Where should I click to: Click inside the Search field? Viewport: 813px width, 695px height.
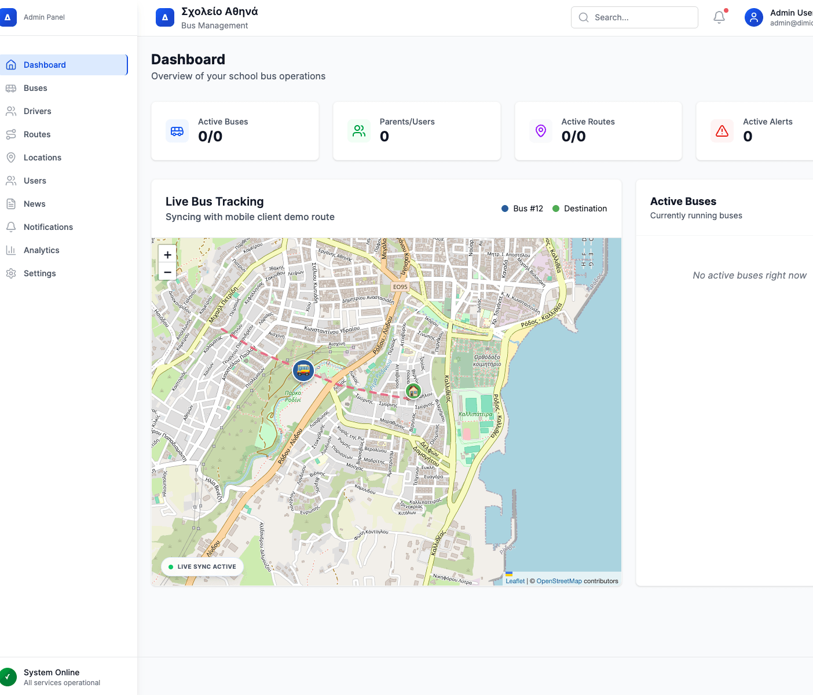tap(634, 17)
